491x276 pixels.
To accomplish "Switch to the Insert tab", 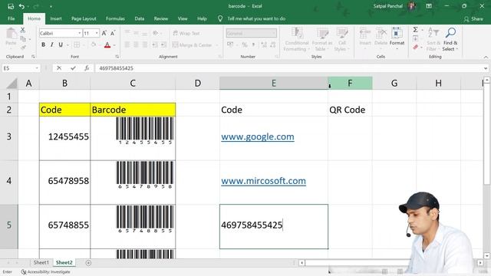I will [x=56, y=18].
